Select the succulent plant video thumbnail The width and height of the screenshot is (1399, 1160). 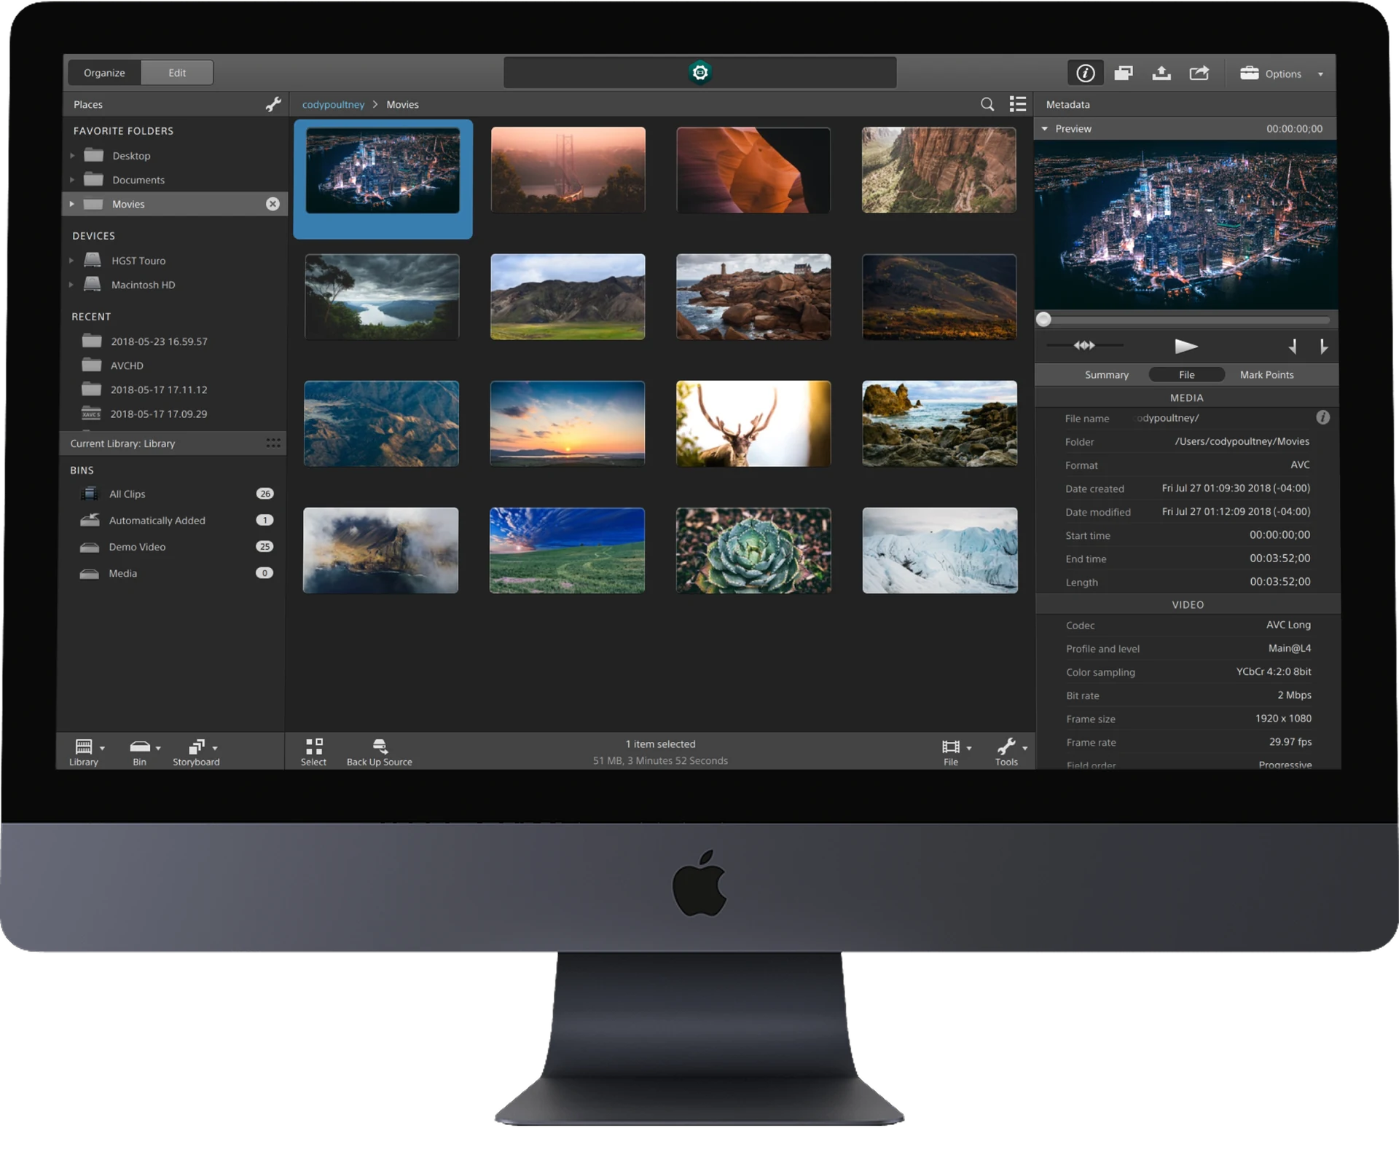[753, 551]
